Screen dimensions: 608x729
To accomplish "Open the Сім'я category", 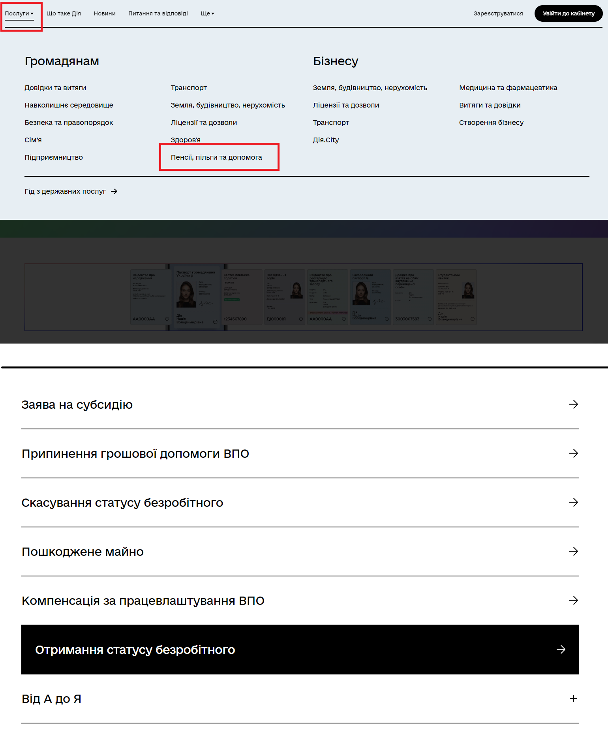I will click(x=33, y=140).
